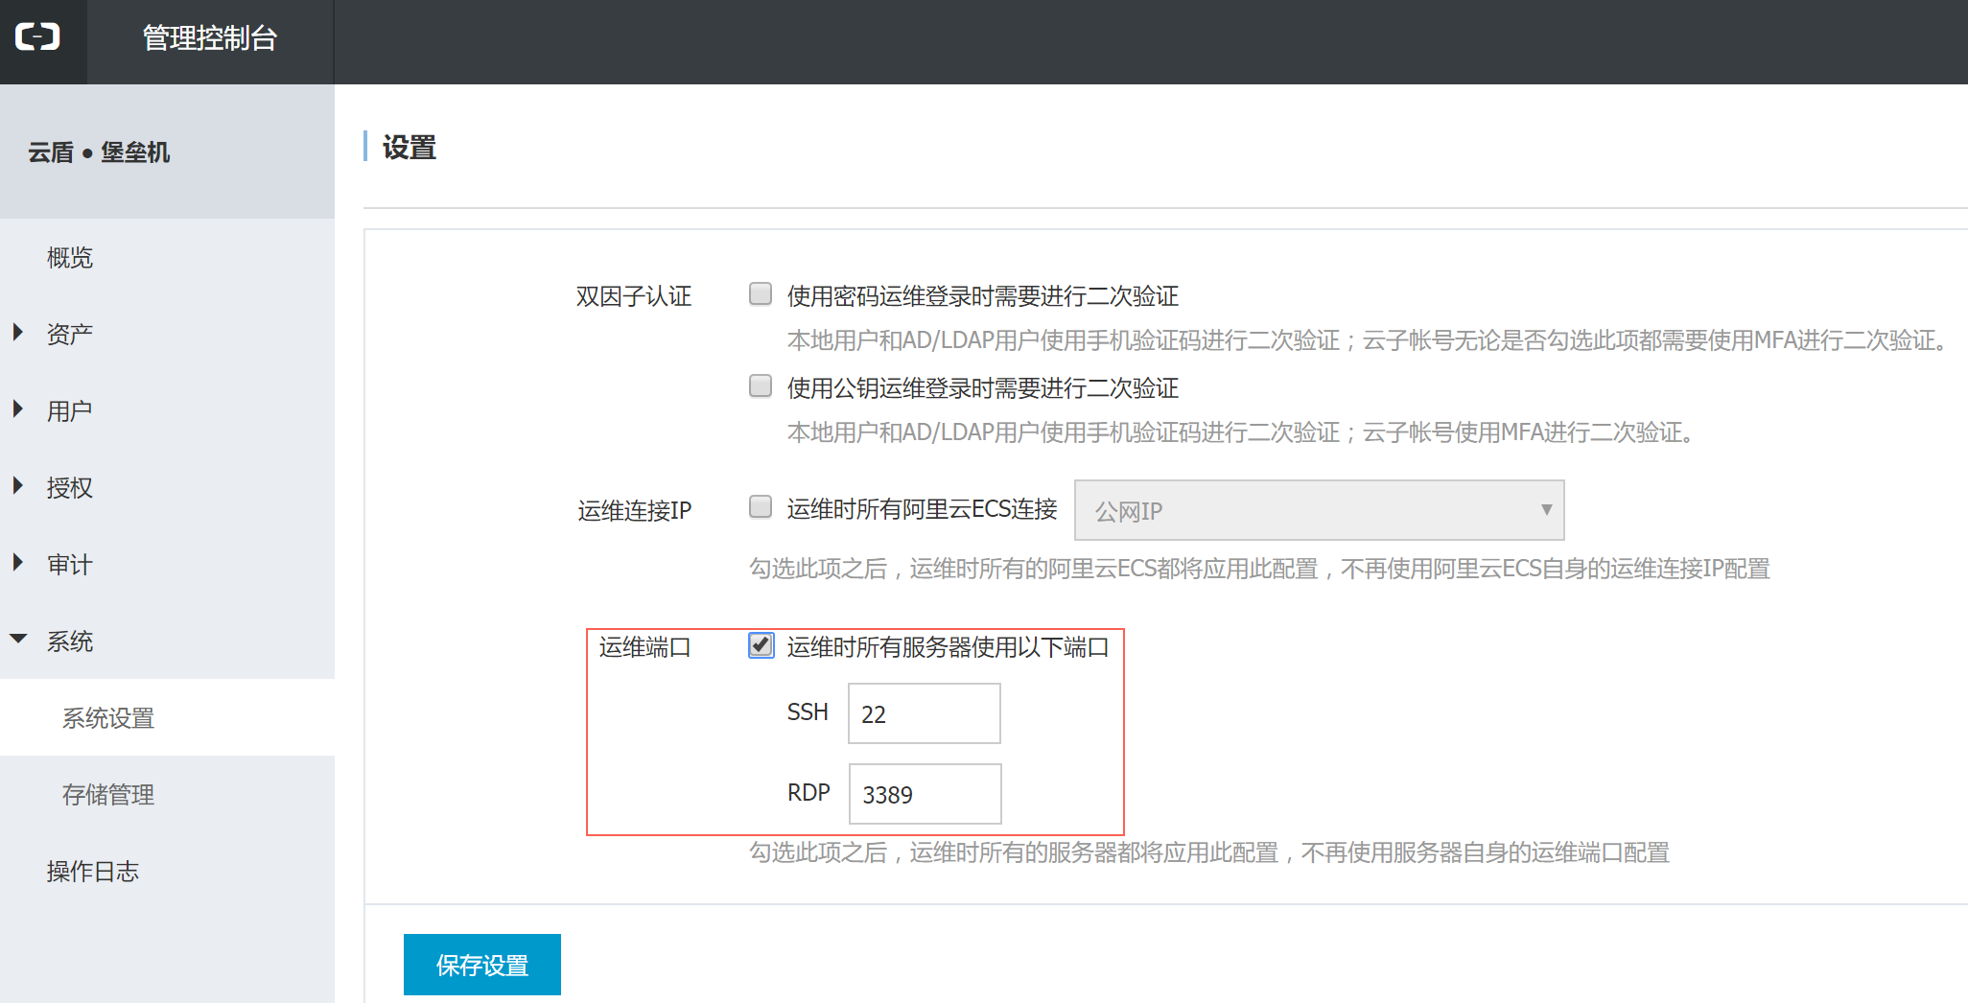Open 管理控制台 in the top bar
Image resolution: width=1968 pixels, height=1003 pixels.
(210, 38)
